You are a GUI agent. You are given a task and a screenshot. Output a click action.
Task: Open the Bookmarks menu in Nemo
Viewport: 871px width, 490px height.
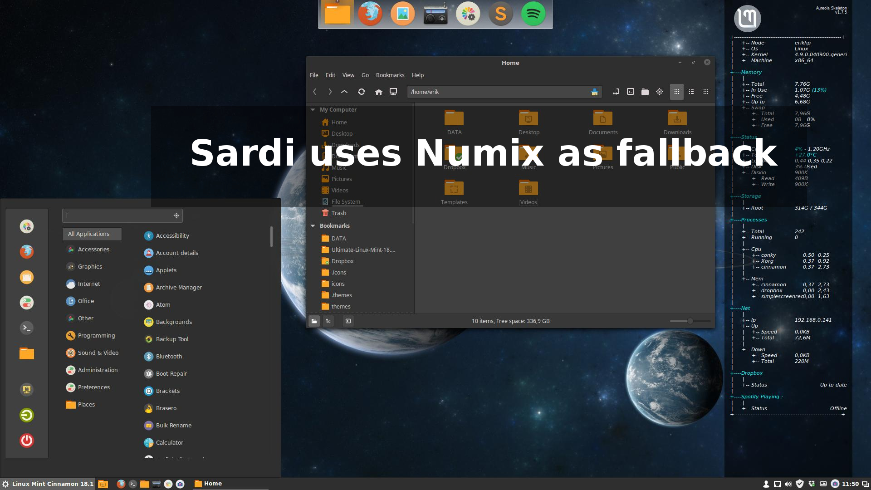390,75
